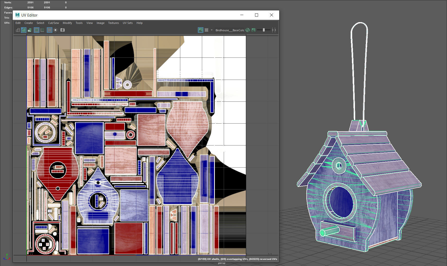Toggle the wireframe UV display icon
Image resolution: width=447 pixels, height=266 pixels.
tap(18, 30)
